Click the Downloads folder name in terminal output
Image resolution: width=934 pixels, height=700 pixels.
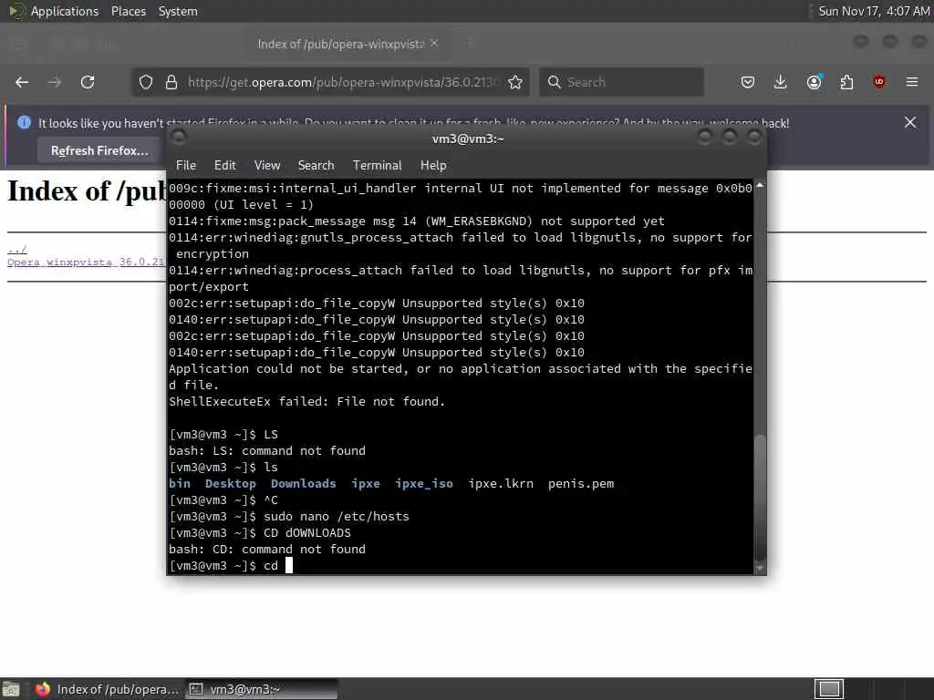pyautogui.click(x=303, y=484)
